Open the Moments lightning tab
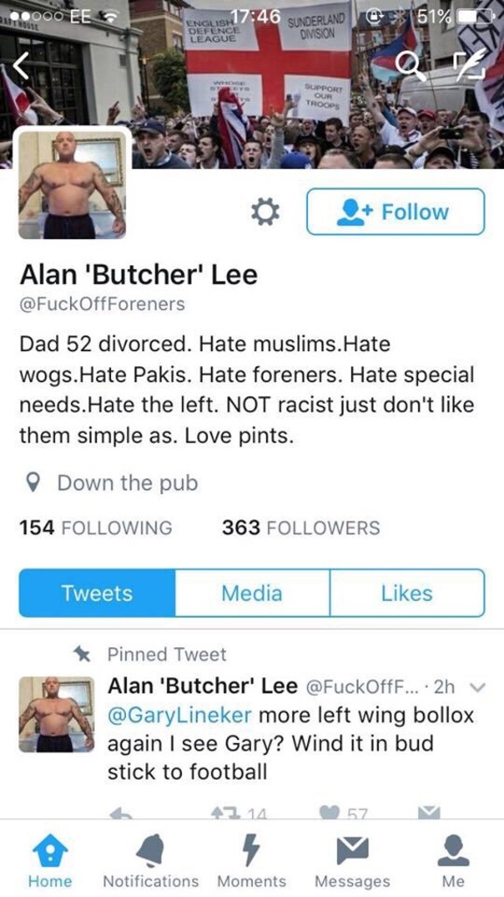 pyautogui.click(x=251, y=860)
